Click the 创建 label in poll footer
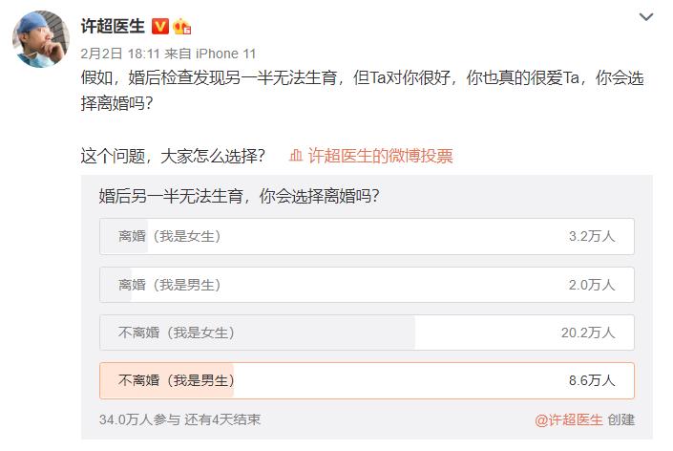This screenshot has height=451, width=673. pyautogui.click(x=620, y=419)
